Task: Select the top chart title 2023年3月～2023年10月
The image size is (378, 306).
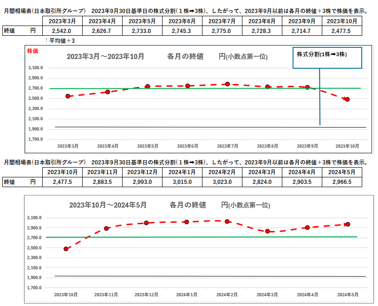Action: click(105, 57)
